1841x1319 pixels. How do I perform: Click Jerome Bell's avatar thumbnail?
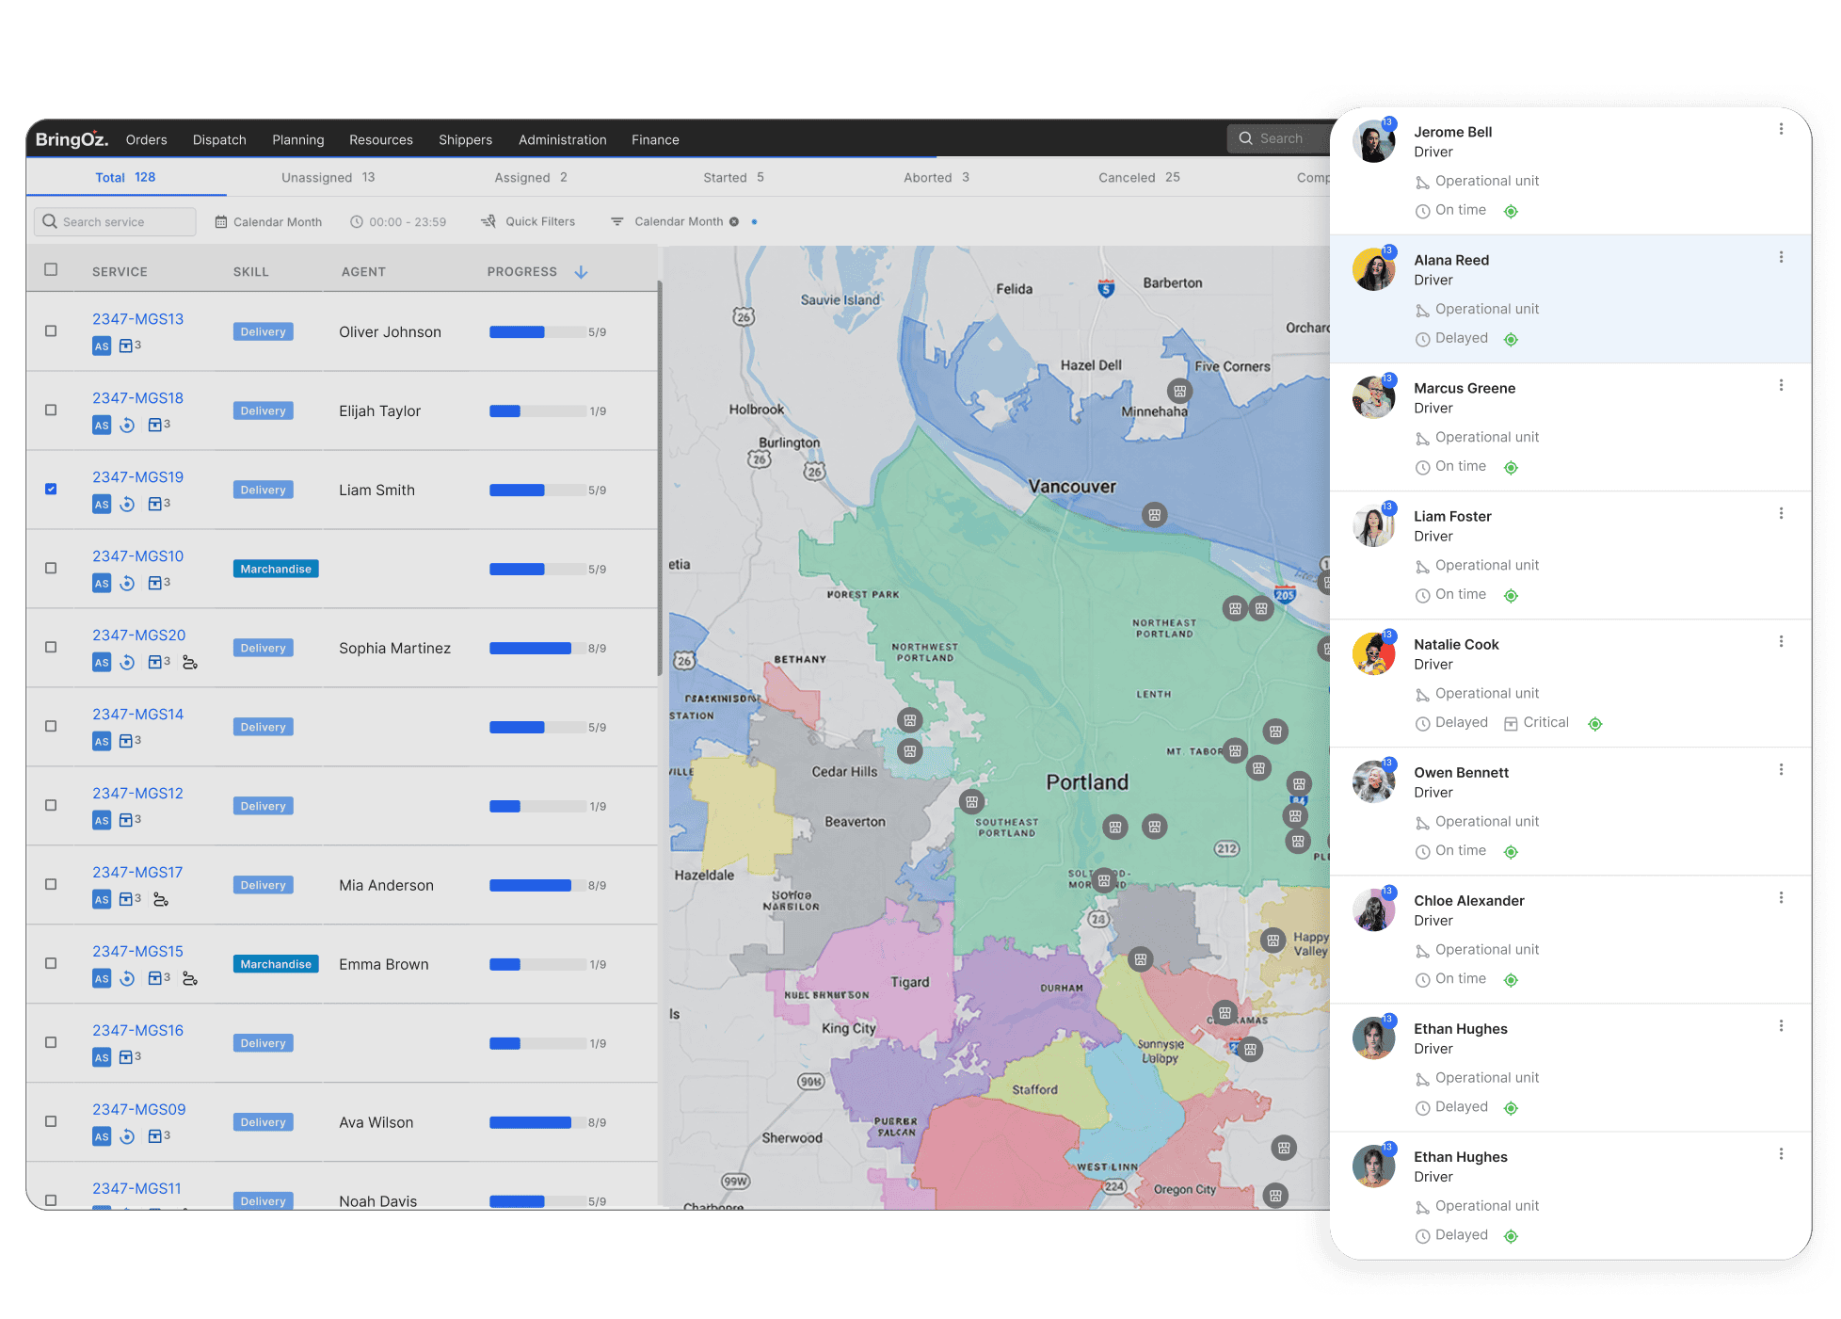1374,141
